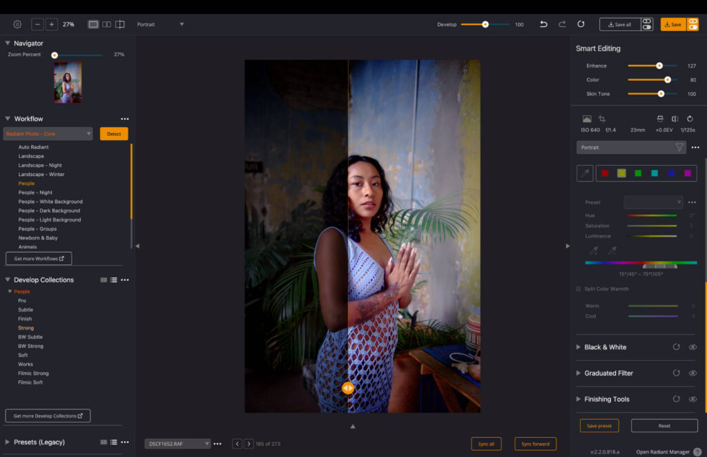Viewport: 707px width, 457px height.
Task: Select the Newborn & Baby workflow
Action: [38, 238]
